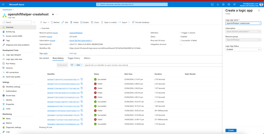The image size is (264, 134).
Task: Open the OpenshiftHelper resource group link
Action: [76, 33]
